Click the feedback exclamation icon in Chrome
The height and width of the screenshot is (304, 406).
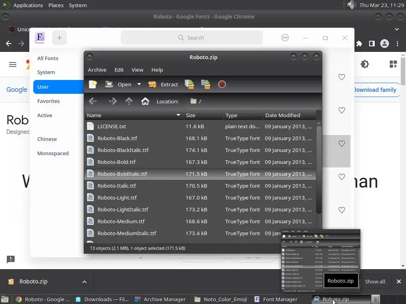(11, 259)
